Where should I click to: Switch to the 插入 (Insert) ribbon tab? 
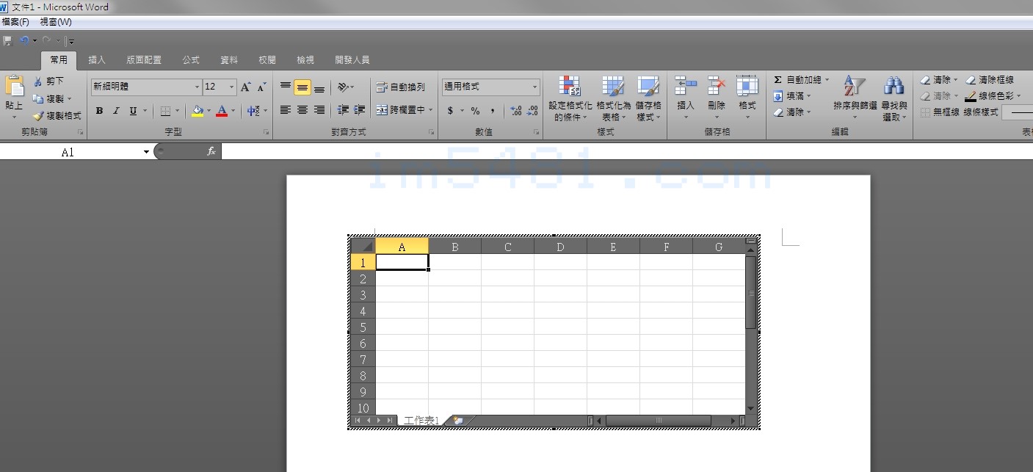97,60
